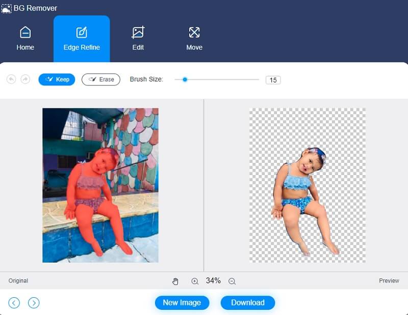Viewport: 408px width, 315px height.
Task: Redo the last brush stroke
Action: point(25,79)
